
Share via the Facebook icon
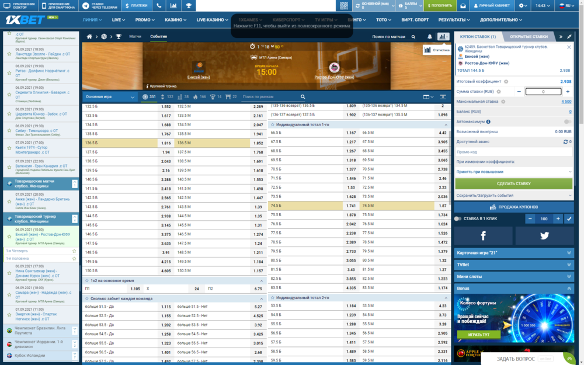(483, 235)
